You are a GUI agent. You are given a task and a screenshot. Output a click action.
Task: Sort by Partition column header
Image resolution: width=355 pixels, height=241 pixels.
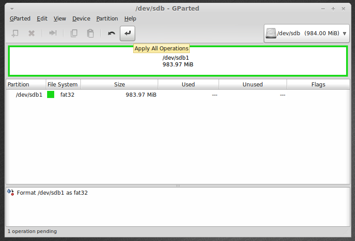tap(26, 85)
